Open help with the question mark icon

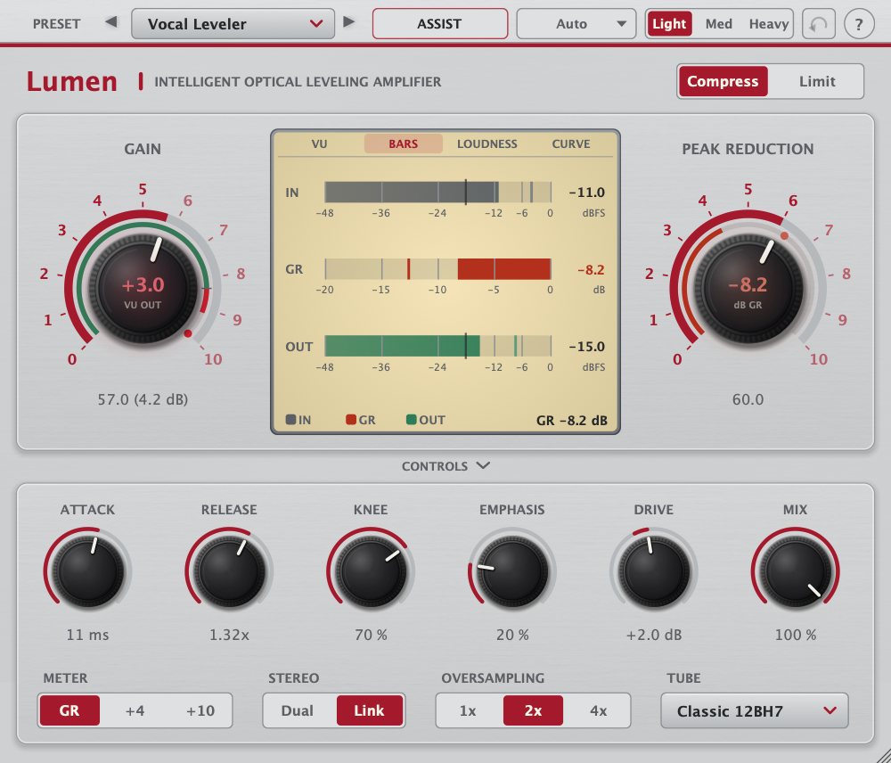859,24
